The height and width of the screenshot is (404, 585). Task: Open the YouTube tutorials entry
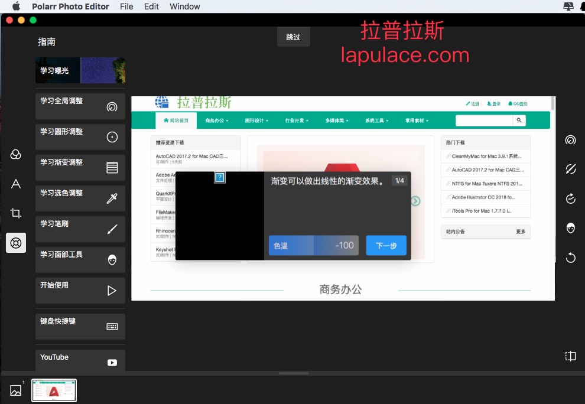[80, 360]
